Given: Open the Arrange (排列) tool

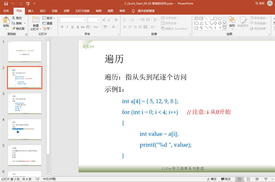Looking at the screenshot, I should pyautogui.click(x=232, y=22).
